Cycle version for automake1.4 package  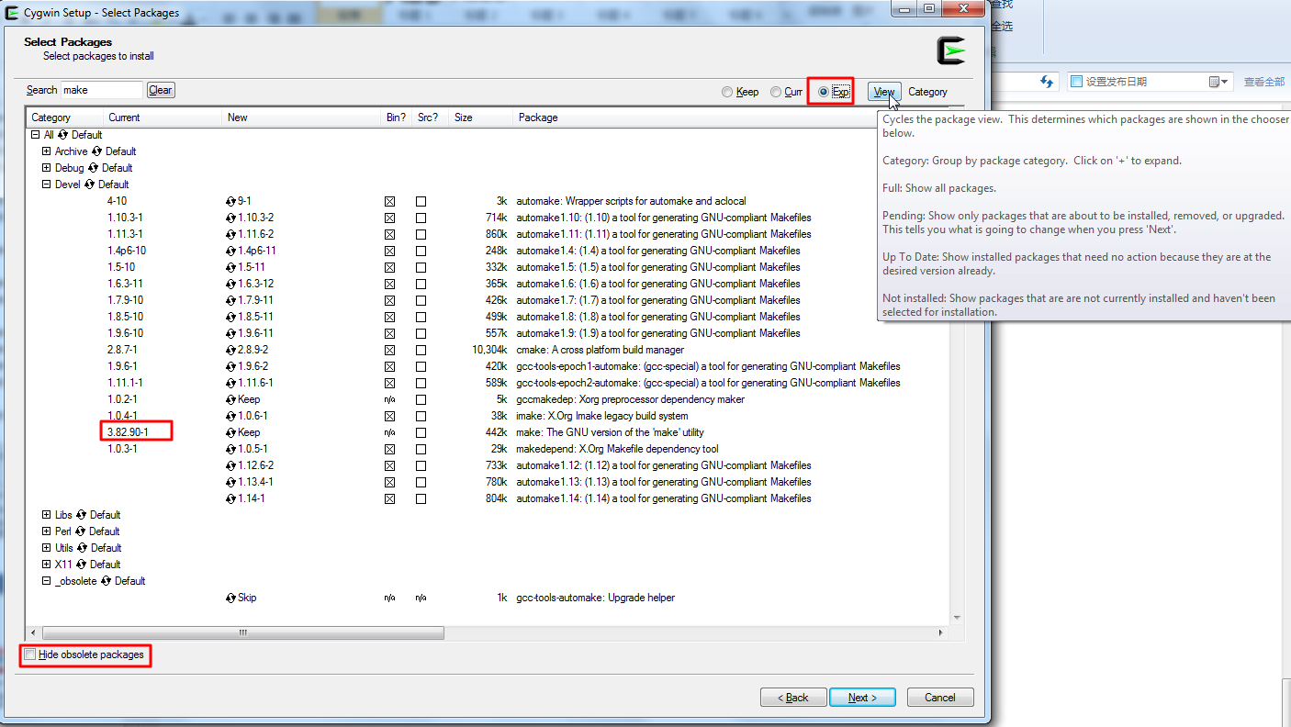click(231, 251)
